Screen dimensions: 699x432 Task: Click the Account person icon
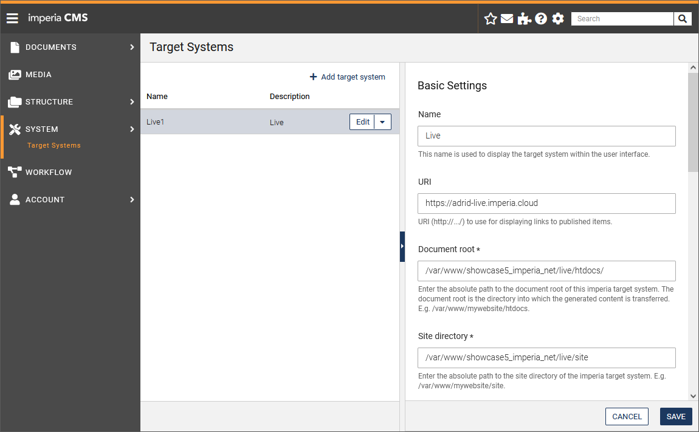click(x=15, y=199)
